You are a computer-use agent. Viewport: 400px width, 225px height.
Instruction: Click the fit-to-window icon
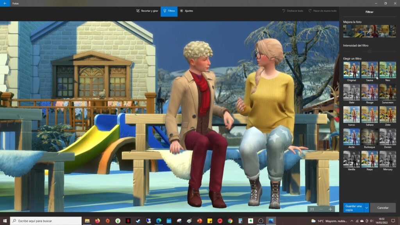(312, 209)
